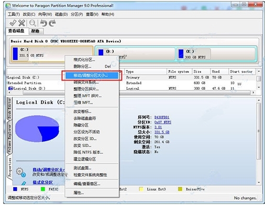The image size is (265, 205).
Task: Click the Start sector column header
Action: click(242, 72)
